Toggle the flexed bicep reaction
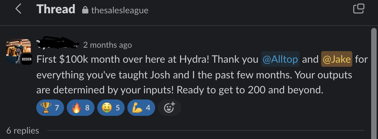Viewport: 378px width, 139px height. (x=141, y=108)
